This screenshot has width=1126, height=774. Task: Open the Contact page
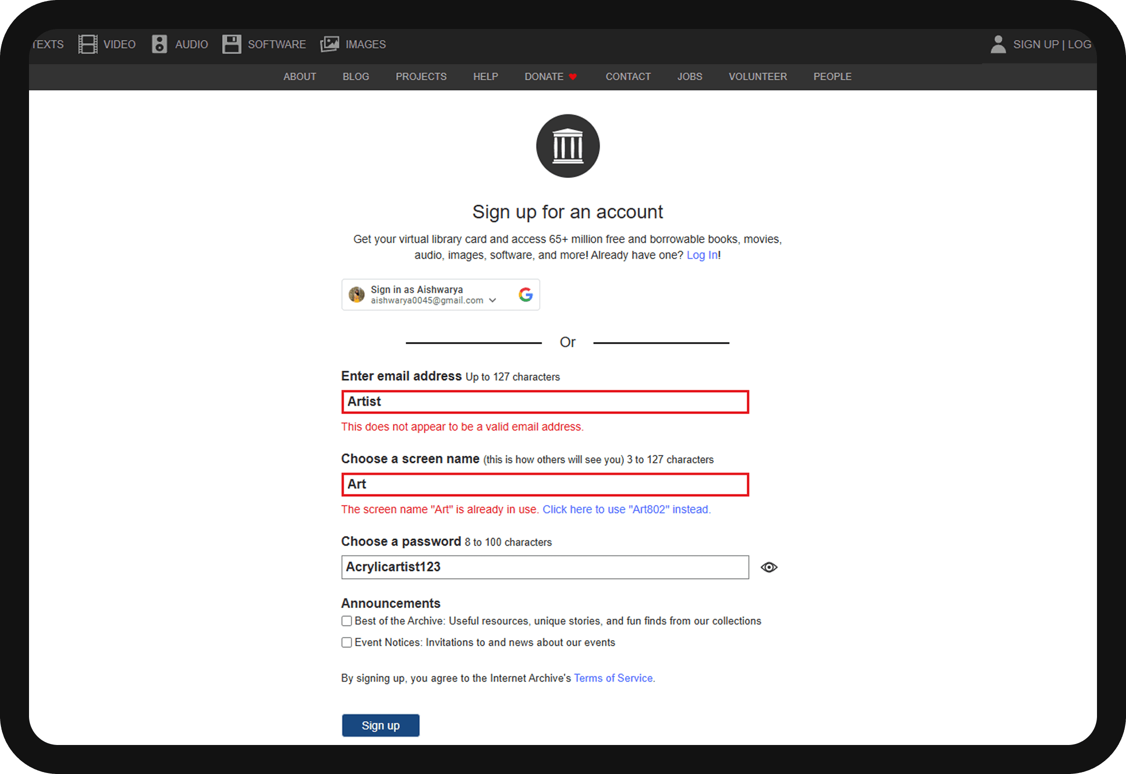(628, 76)
